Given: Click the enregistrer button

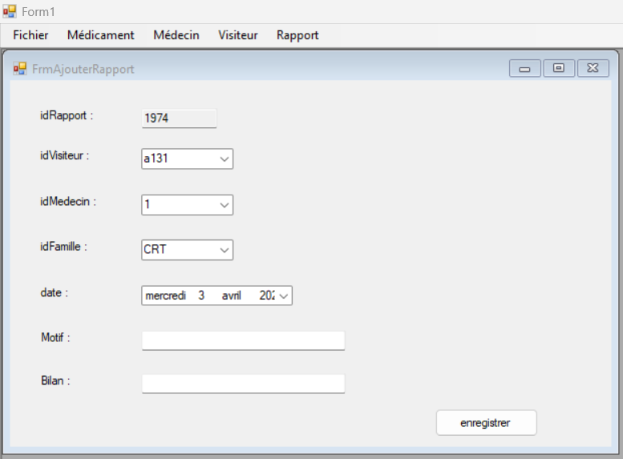Looking at the screenshot, I should click(486, 422).
